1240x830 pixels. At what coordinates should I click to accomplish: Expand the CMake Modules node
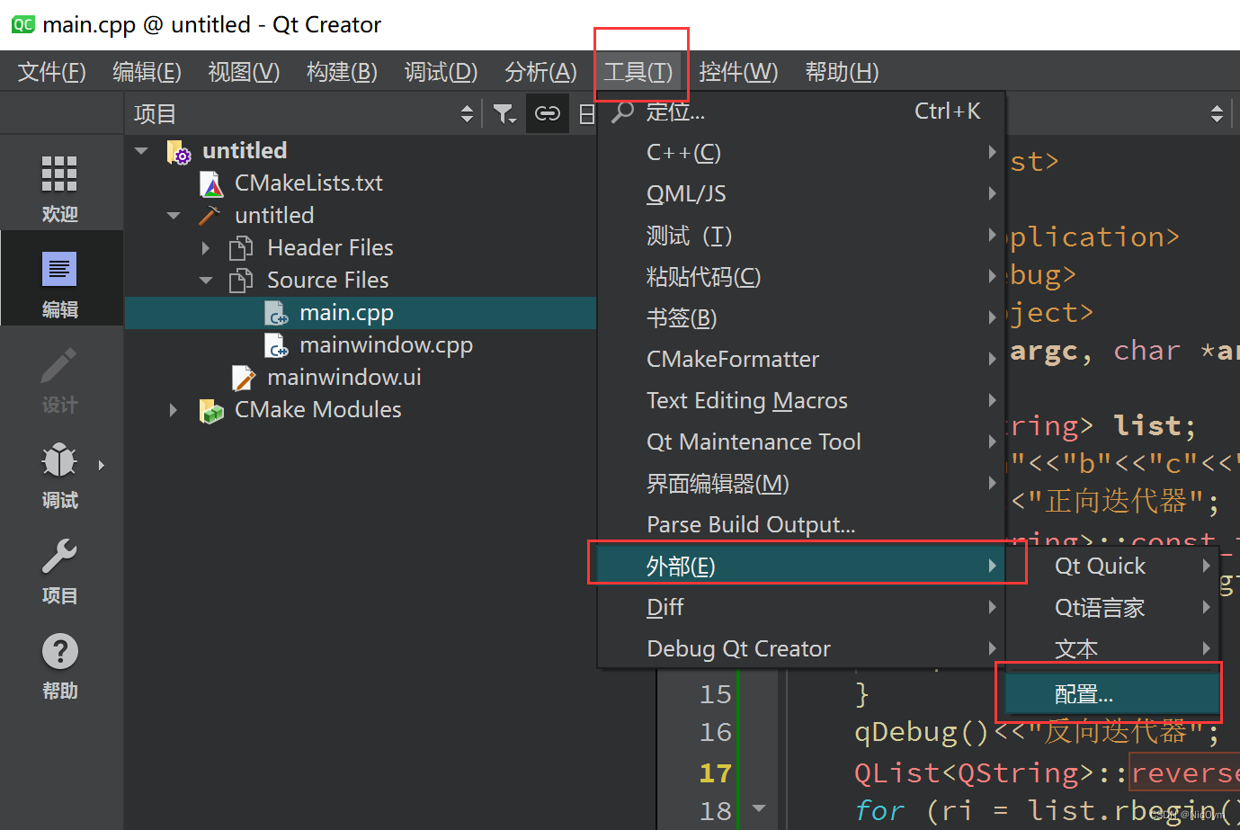[x=174, y=410]
